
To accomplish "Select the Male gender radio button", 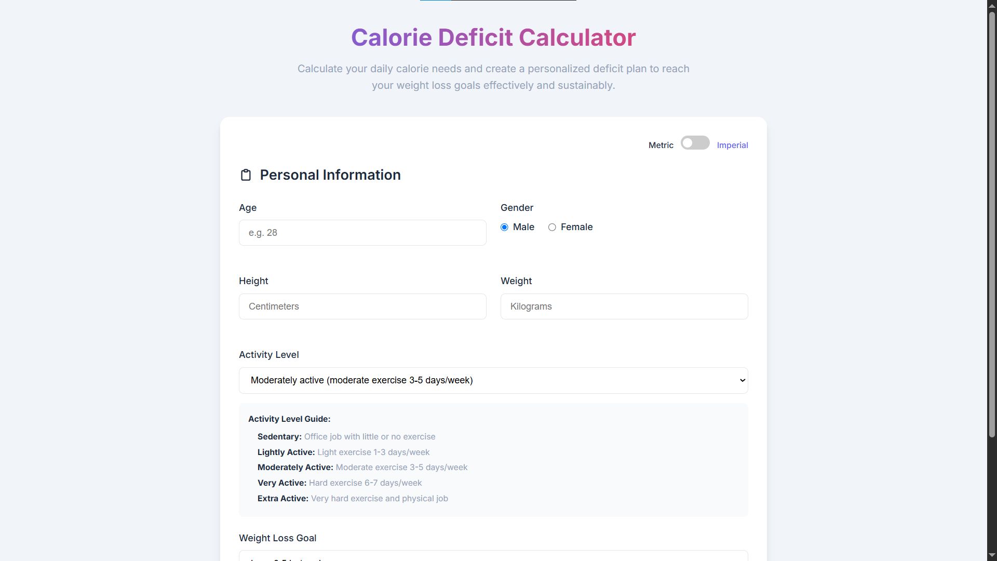I will (504, 228).
